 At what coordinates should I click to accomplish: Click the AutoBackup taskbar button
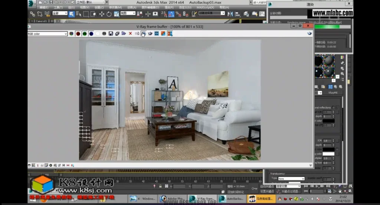point(232,199)
